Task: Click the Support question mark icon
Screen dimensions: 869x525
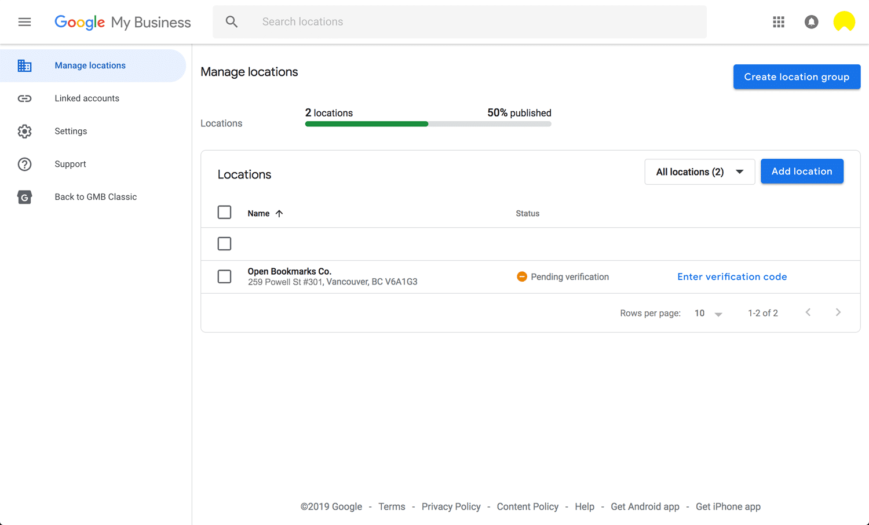Action: tap(24, 164)
